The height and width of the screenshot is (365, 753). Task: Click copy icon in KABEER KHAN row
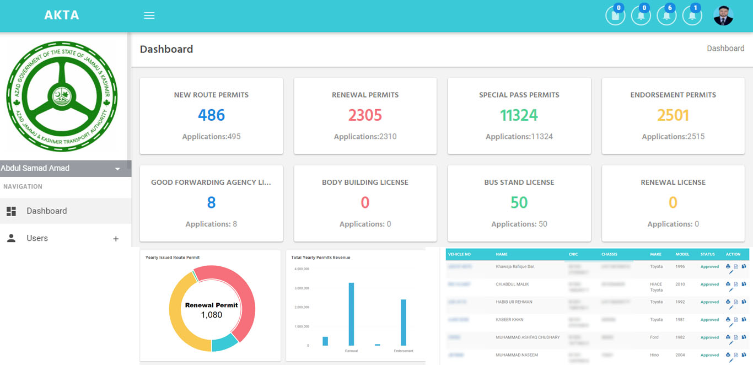point(744,320)
